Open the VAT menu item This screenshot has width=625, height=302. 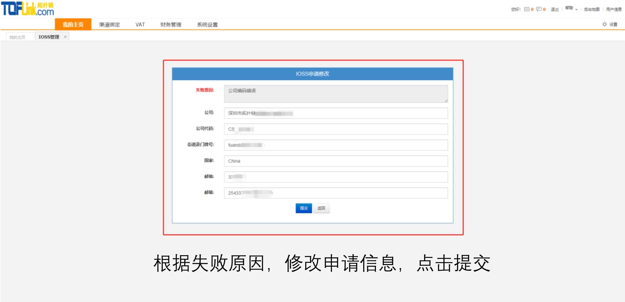(x=140, y=25)
